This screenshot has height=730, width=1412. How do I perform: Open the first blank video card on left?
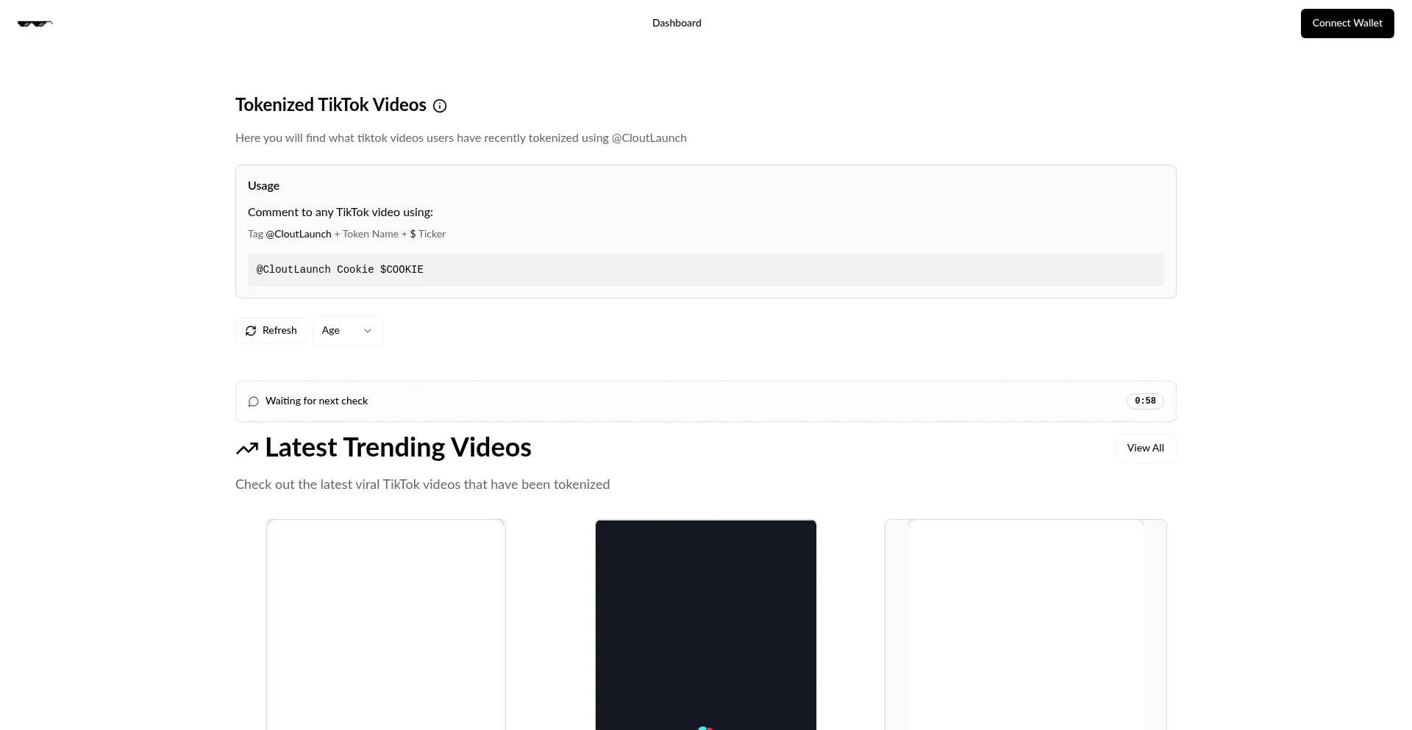(x=385, y=625)
